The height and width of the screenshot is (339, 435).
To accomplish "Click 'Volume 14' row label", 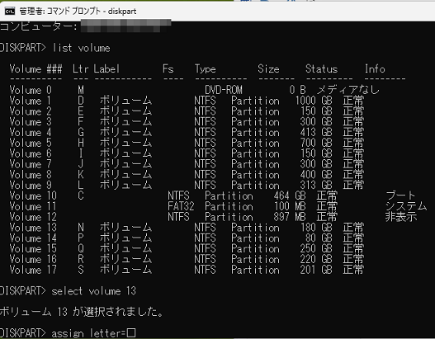I will coord(33,238).
